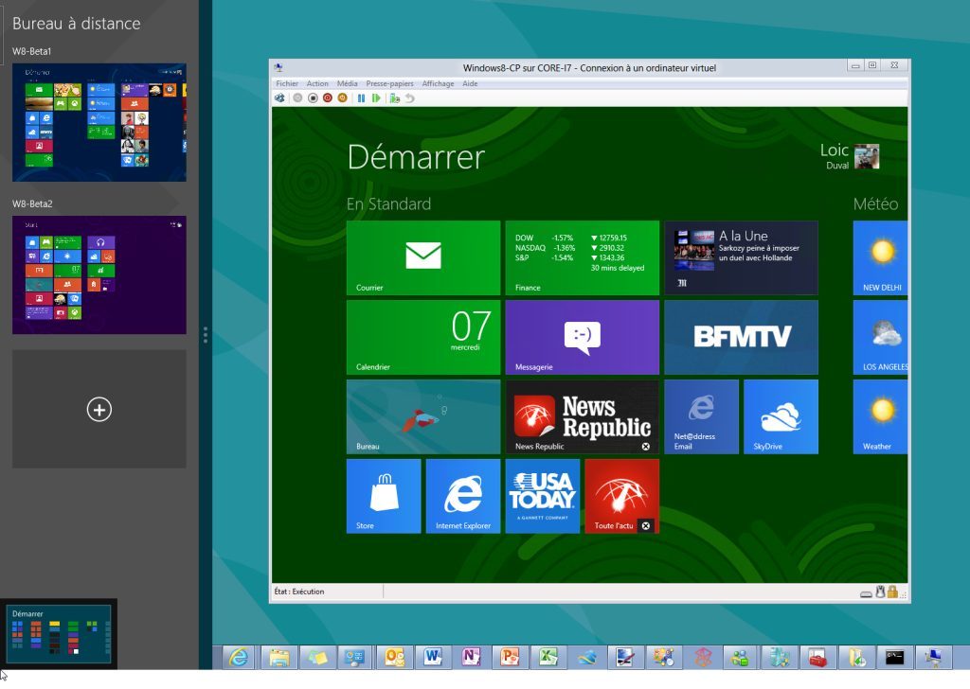The image size is (970, 689).
Task: Select the W8-Beta2 remote desktop thumbnail
Action: (99, 274)
